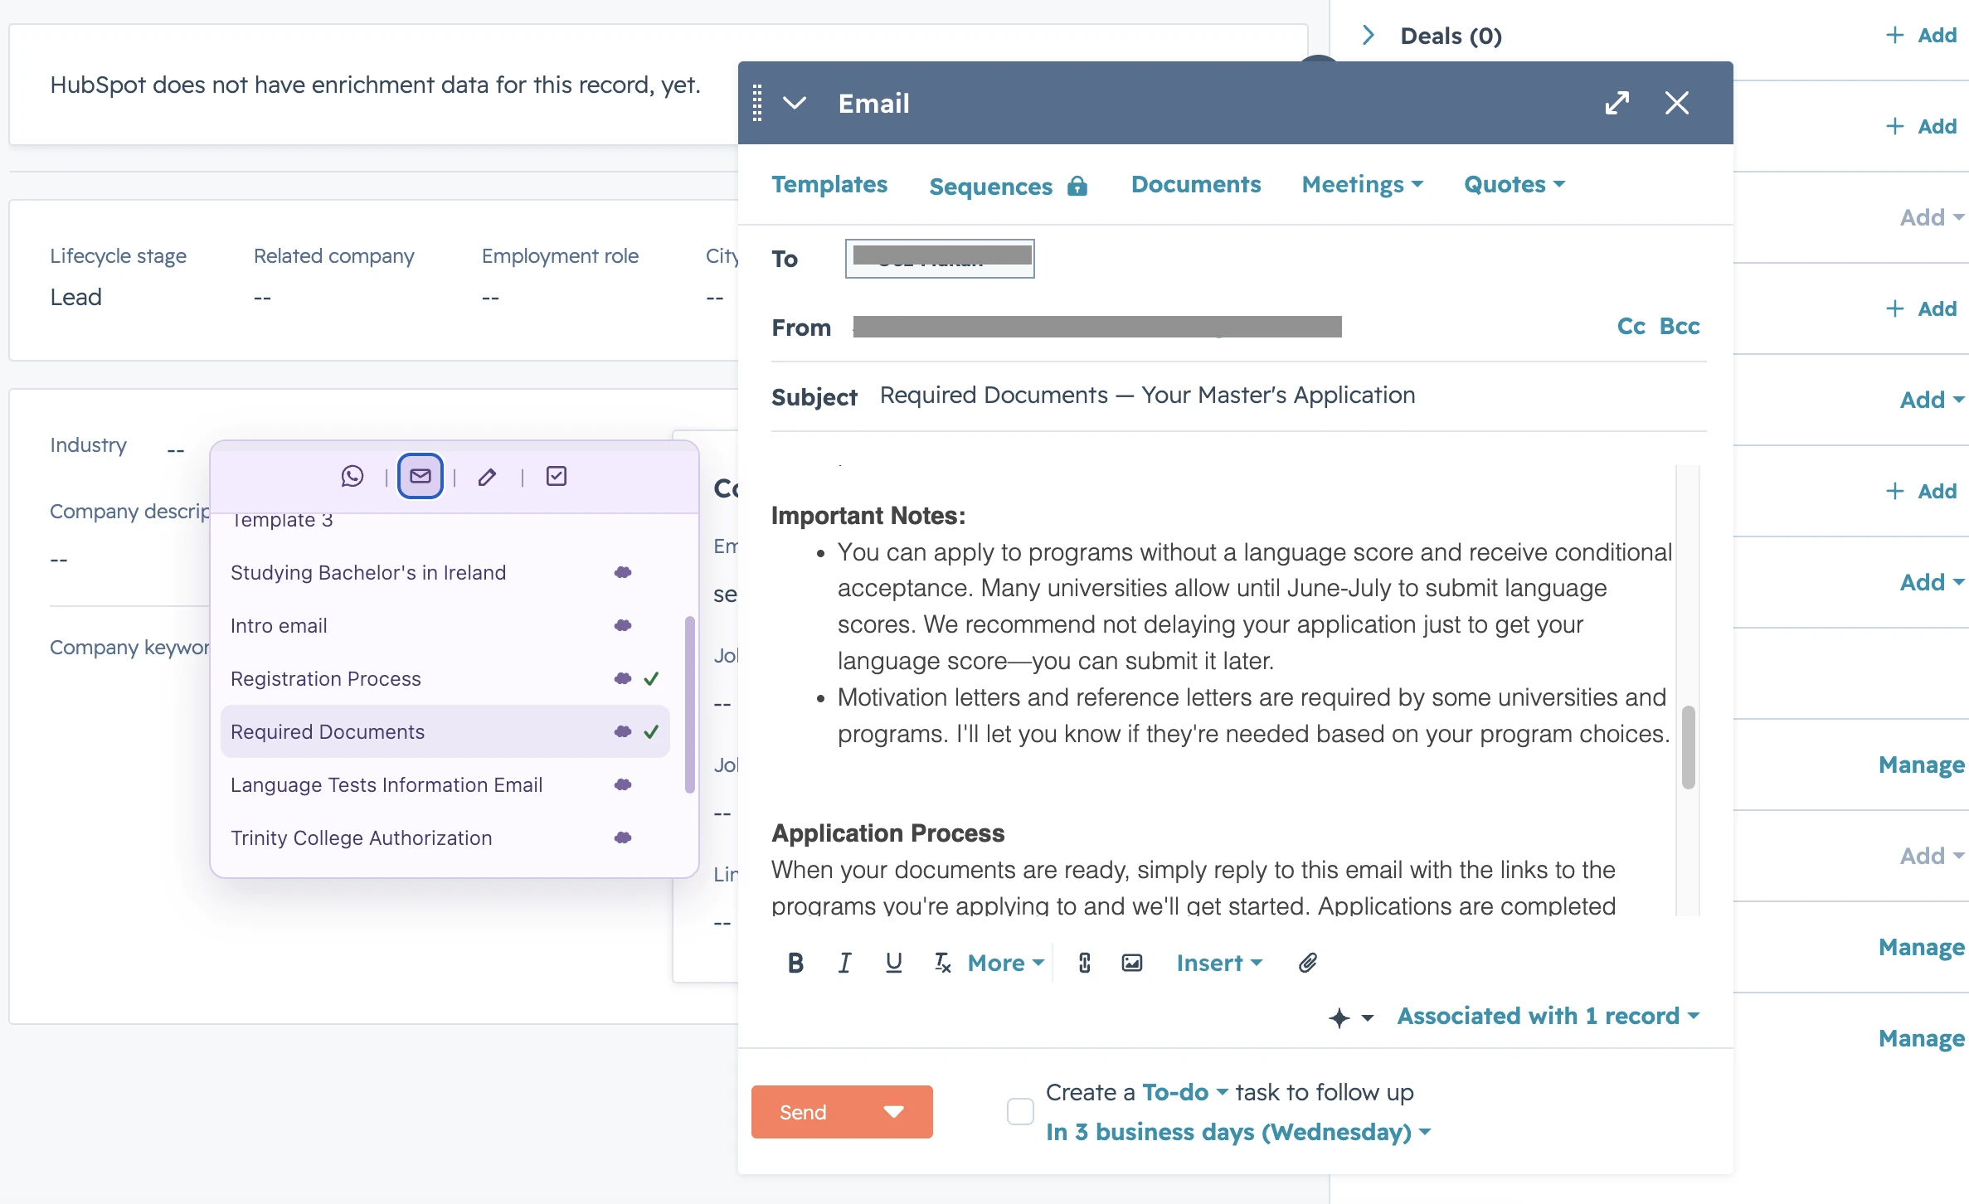1969x1204 pixels.
Task: Edit the Subject field text
Action: [1148, 395]
